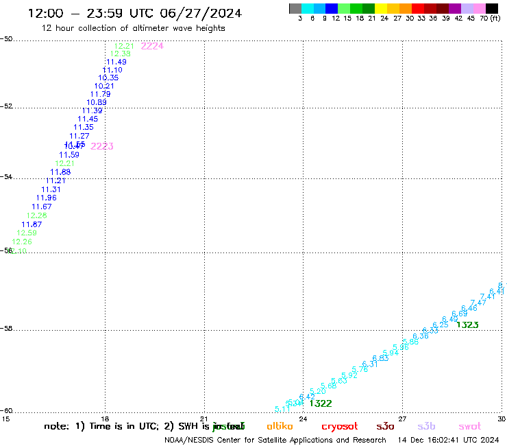507x446 pixels.
Task: Click the title 12:00 – 23:59 UTC 06/27/2024
Action: [x=135, y=13]
